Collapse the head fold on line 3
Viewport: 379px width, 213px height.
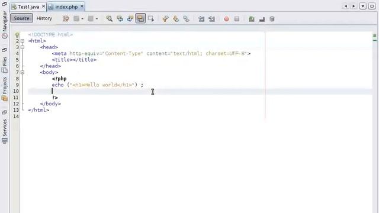pos(23,47)
